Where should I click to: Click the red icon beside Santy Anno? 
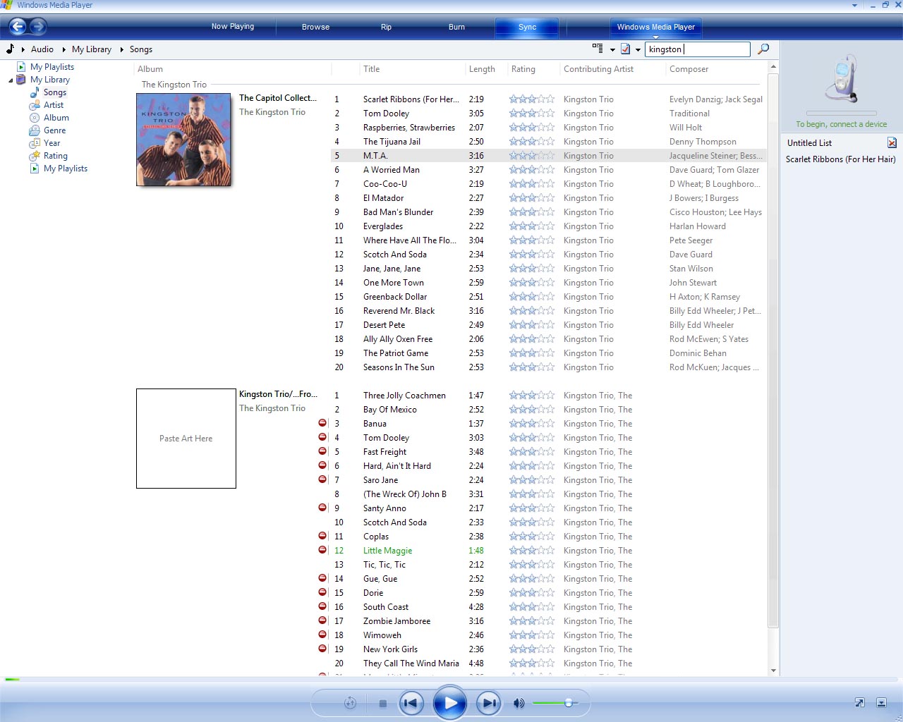322,508
